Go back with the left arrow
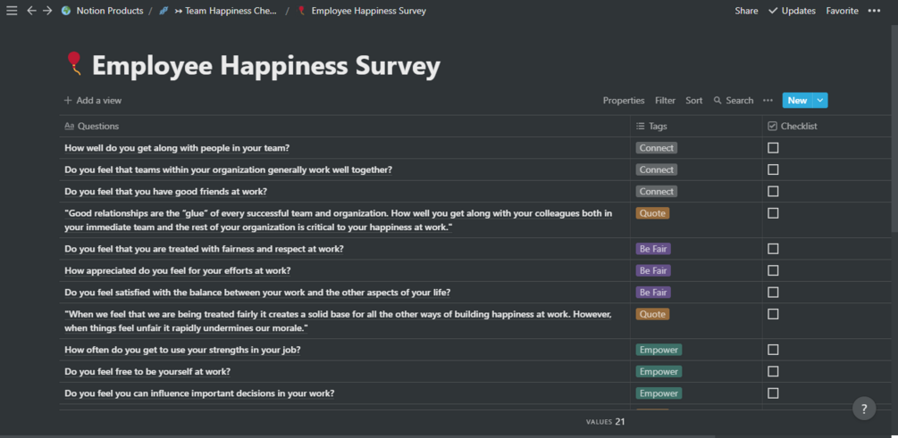Screen dimensions: 898x438 [31, 11]
